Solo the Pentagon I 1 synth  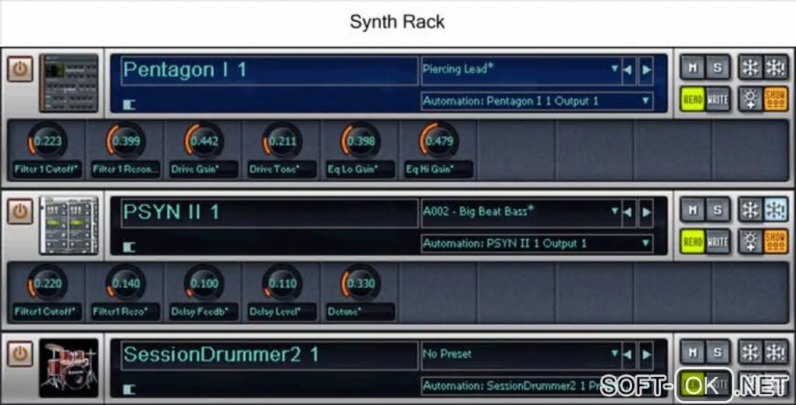pos(717,67)
